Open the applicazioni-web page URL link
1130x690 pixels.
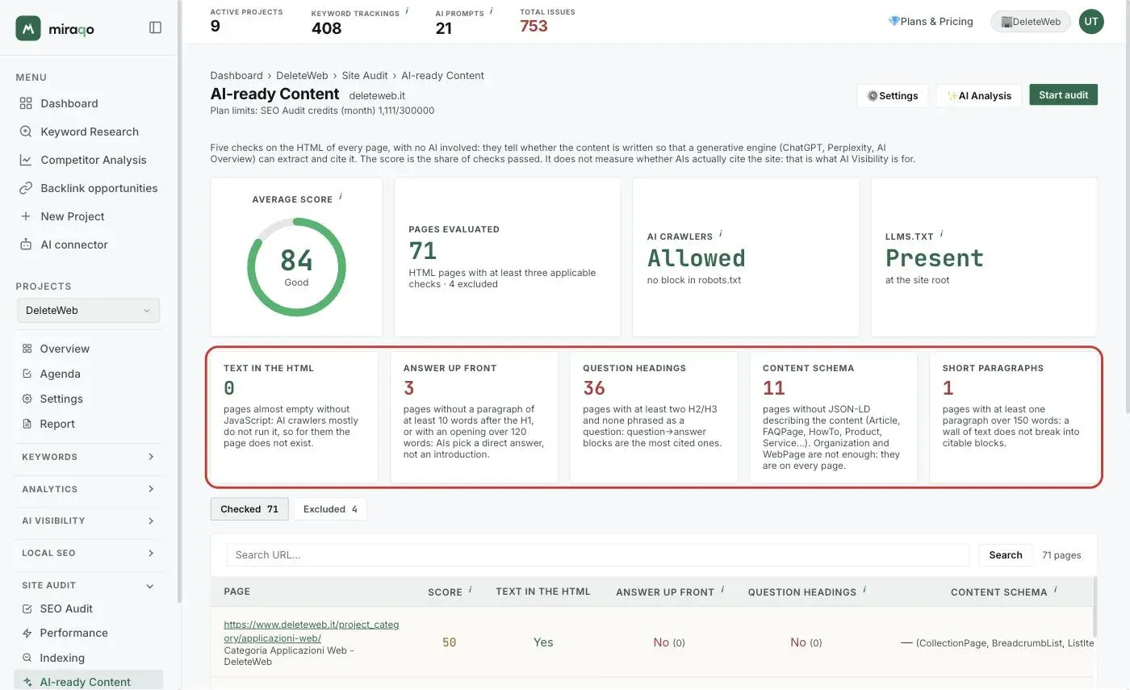[x=312, y=631]
